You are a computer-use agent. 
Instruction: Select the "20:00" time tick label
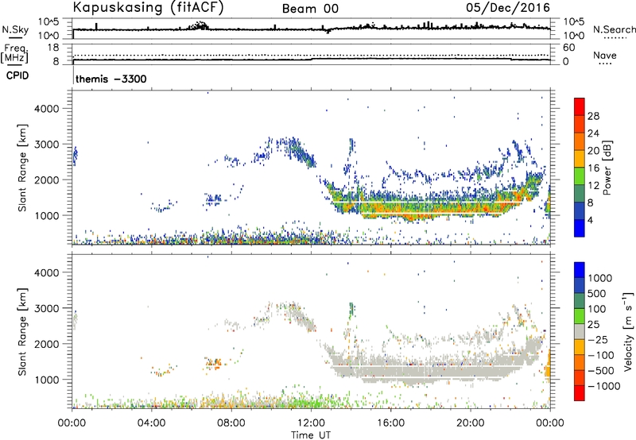[x=470, y=423]
